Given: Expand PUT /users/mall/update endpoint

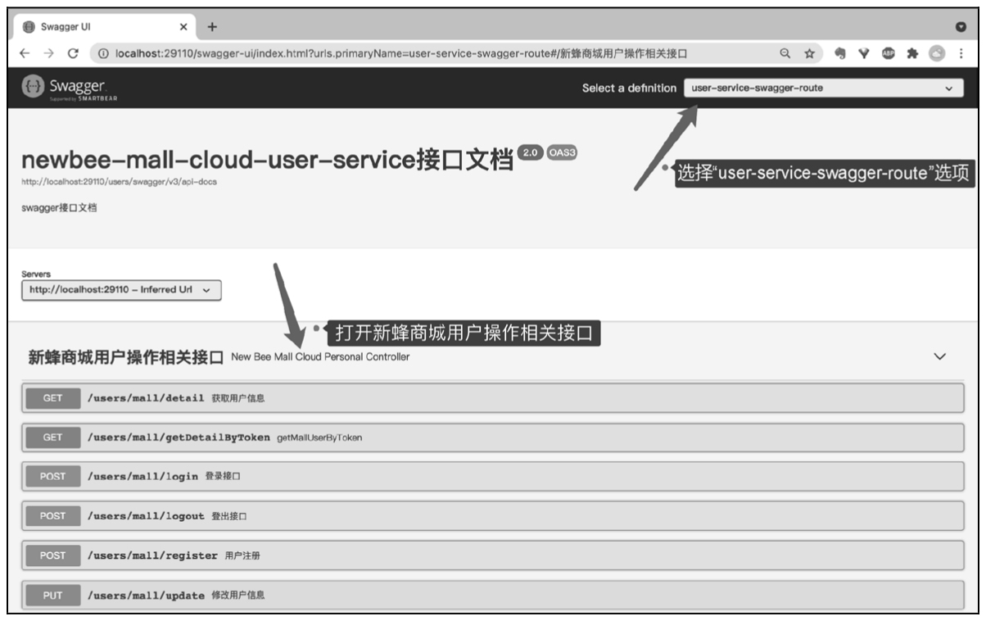Looking at the screenshot, I should [x=492, y=595].
